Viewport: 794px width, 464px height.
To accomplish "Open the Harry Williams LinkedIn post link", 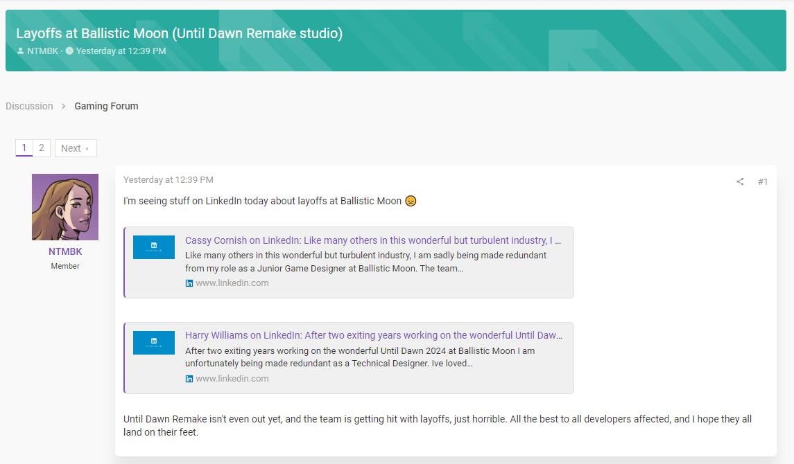I will coord(373,335).
